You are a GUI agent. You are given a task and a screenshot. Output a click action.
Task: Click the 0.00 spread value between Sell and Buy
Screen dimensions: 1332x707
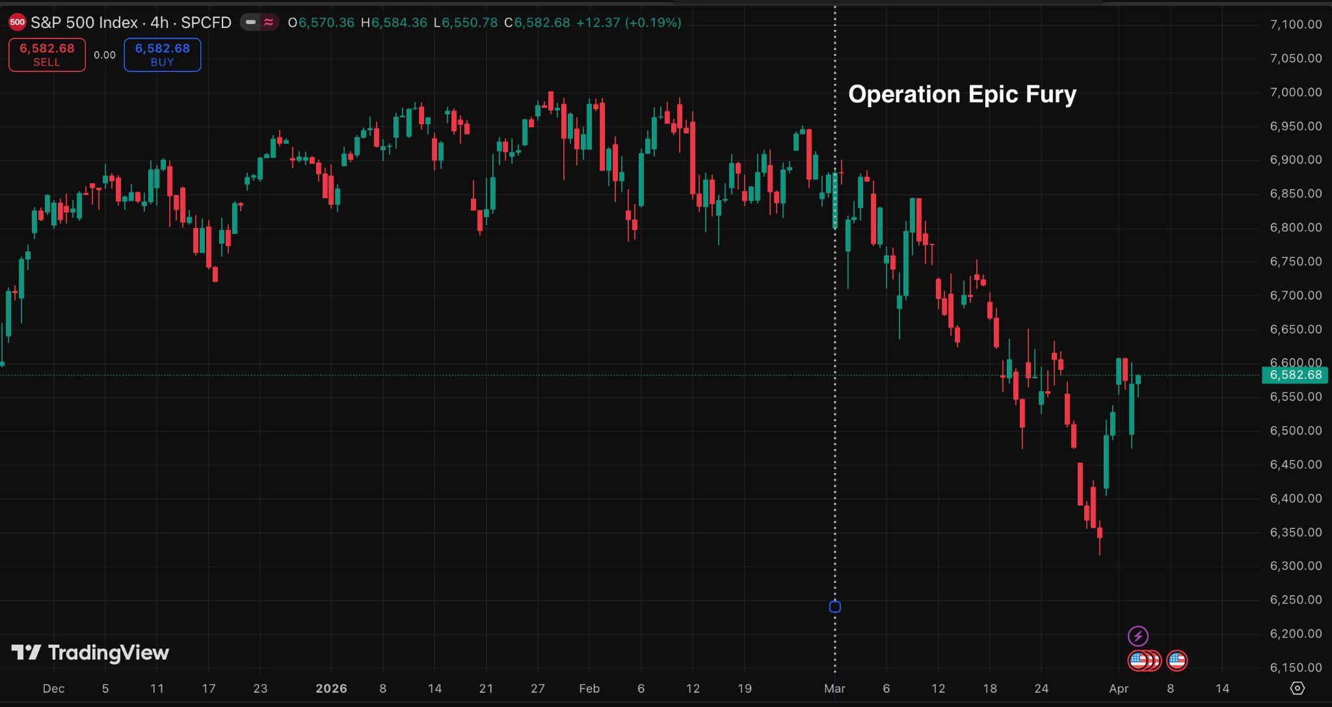pyautogui.click(x=105, y=55)
